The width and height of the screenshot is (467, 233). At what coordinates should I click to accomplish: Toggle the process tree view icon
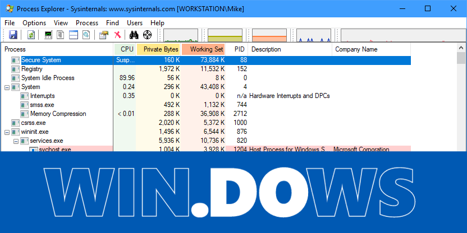click(61, 35)
